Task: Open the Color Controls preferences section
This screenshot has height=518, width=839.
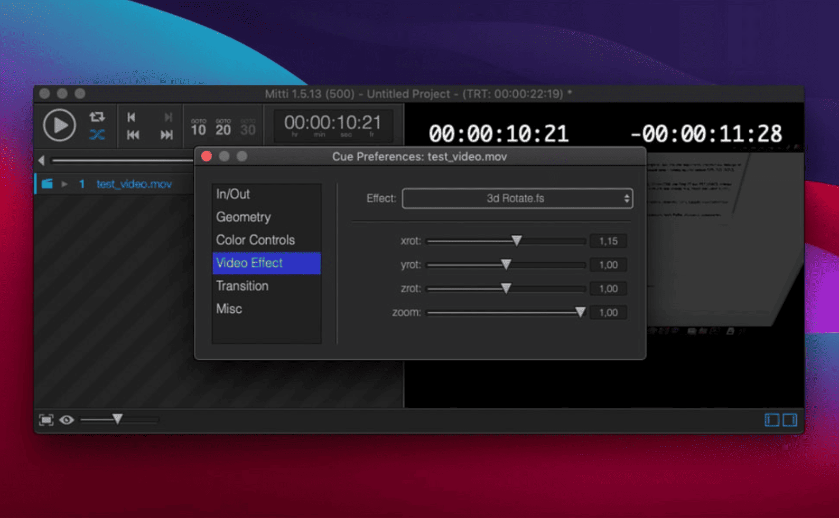Action: point(266,240)
